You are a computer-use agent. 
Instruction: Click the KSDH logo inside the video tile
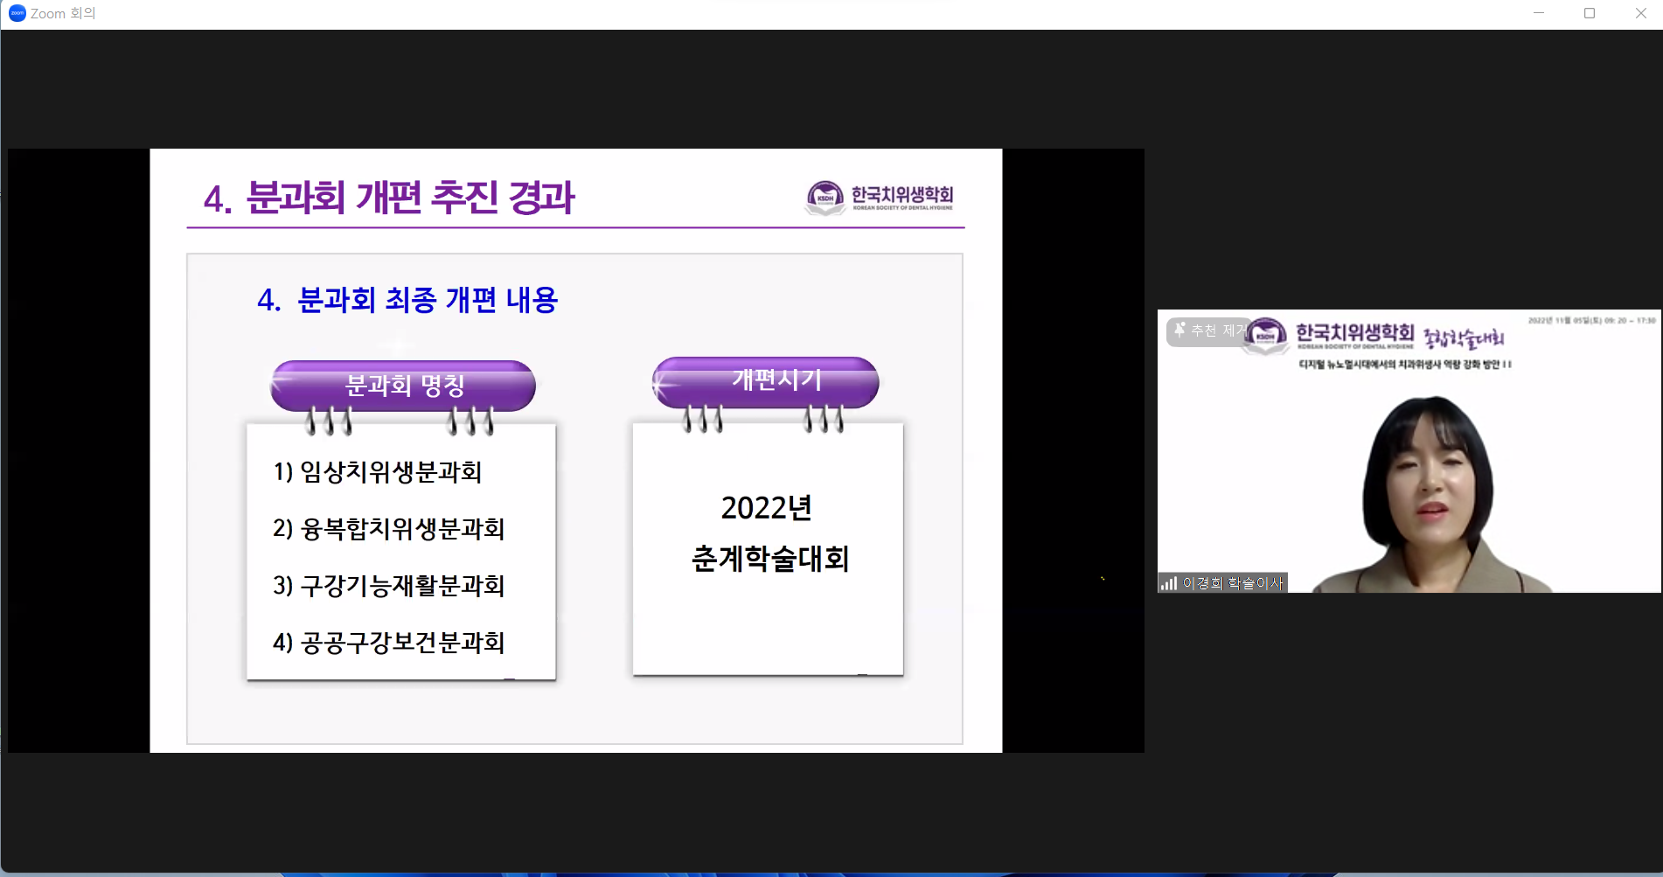point(1265,335)
